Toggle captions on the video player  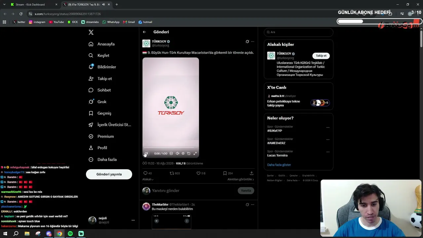click(171, 153)
